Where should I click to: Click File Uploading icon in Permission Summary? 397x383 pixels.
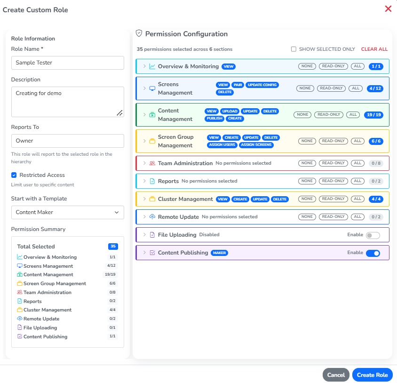(19, 327)
